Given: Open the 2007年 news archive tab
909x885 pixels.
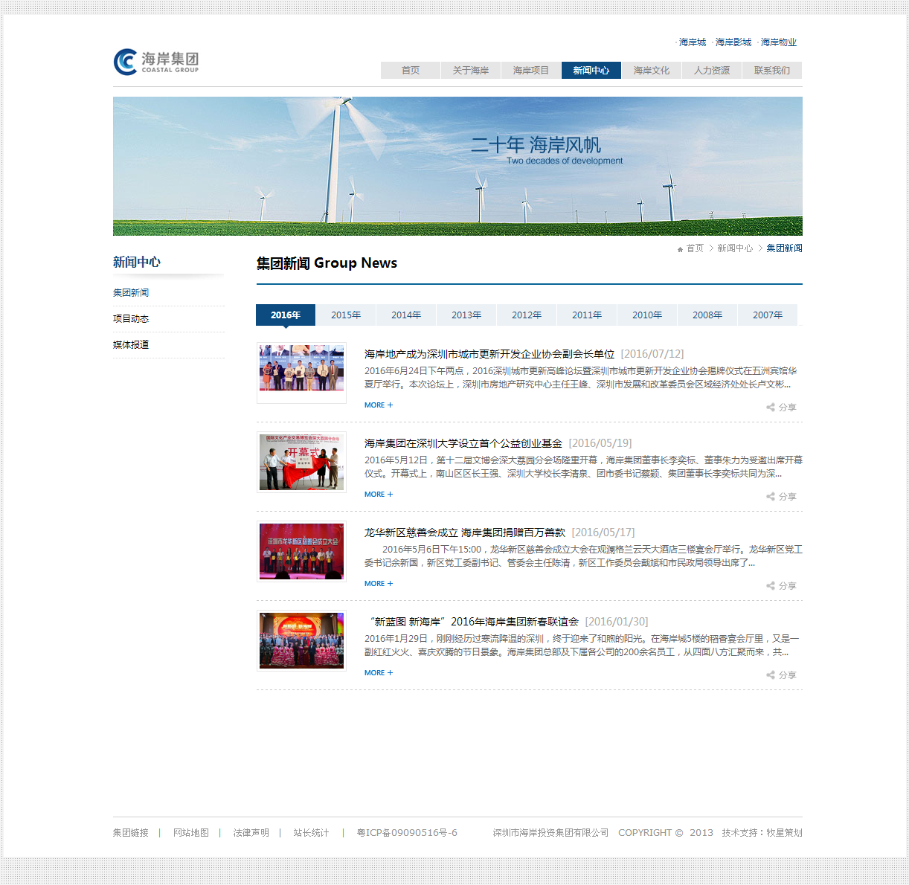Looking at the screenshot, I should coord(767,315).
